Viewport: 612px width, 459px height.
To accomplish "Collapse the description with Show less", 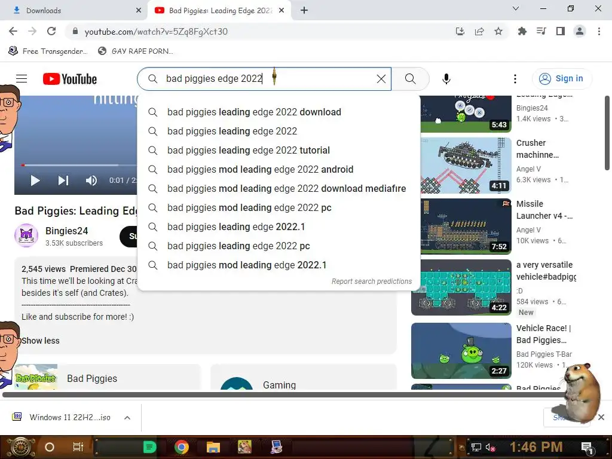I will 41,341.
